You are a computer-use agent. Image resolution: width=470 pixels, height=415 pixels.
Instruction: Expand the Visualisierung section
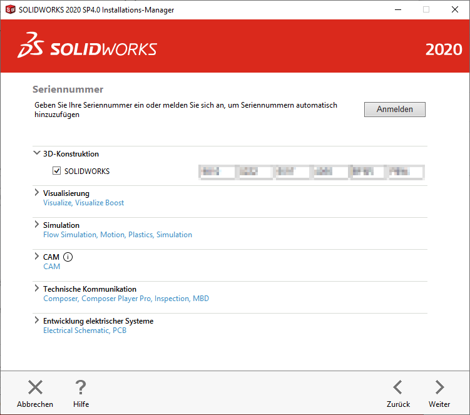click(x=36, y=193)
